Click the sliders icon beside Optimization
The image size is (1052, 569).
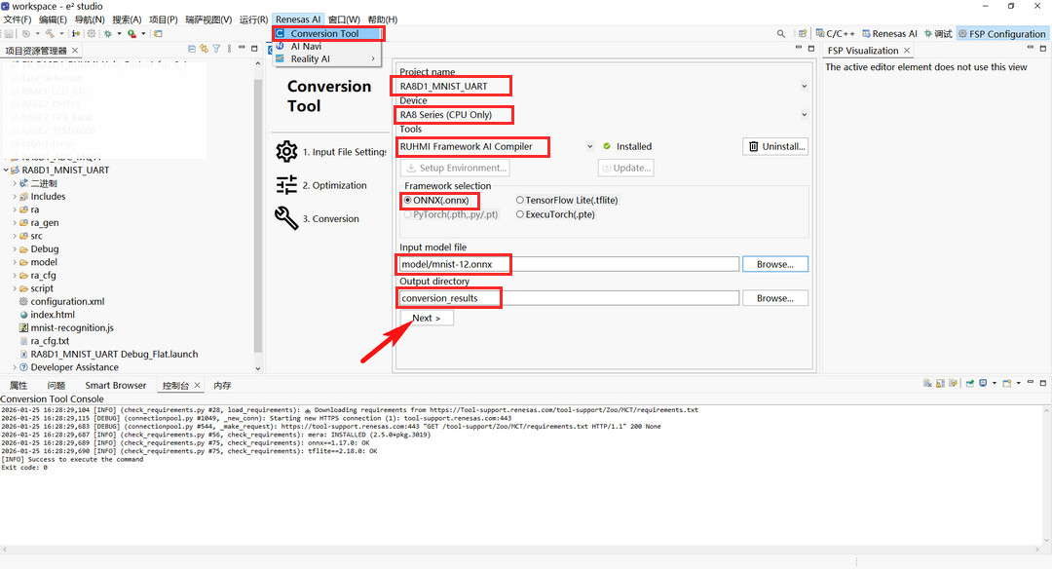286,184
